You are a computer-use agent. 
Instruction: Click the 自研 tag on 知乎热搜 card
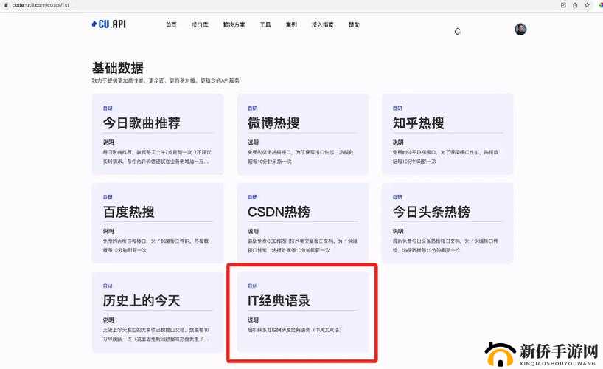coord(397,108)
